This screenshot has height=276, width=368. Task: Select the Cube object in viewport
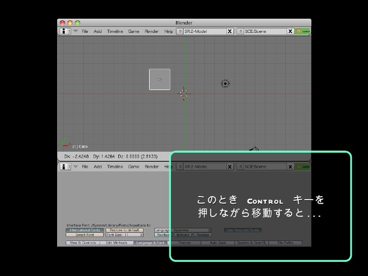pyautogui.click(x=160, y=79)
